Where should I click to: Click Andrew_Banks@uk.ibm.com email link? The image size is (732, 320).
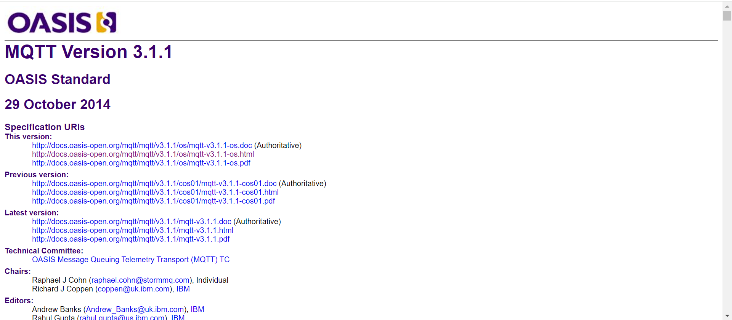click(135, 309)
